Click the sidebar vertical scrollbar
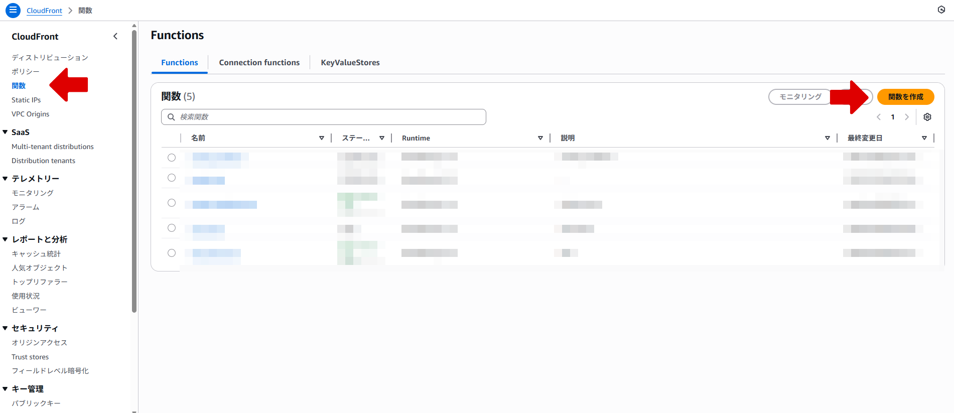 134,171
